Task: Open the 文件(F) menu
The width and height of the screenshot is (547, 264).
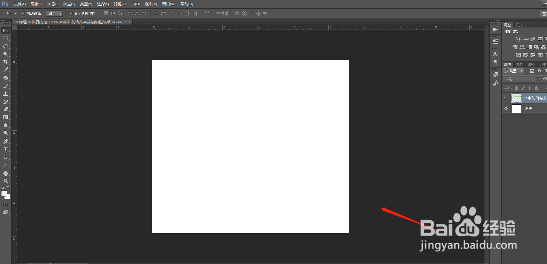Action: tap(20, 4)
